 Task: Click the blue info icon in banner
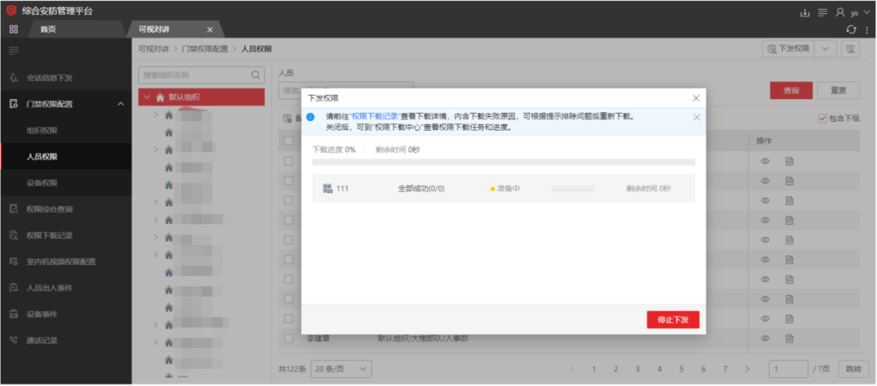[x=311, y=117]
